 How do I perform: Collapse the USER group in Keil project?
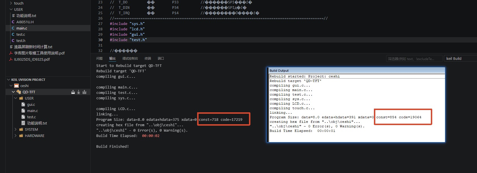(16, 98)
